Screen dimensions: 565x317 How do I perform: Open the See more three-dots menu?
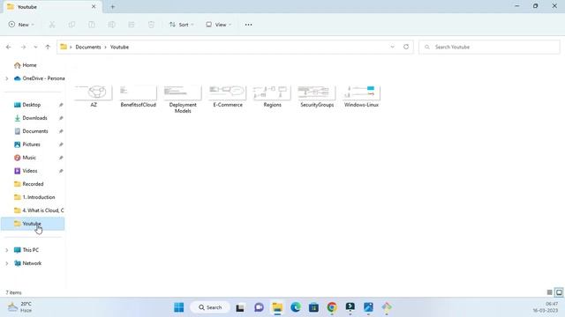pos(248,25)
